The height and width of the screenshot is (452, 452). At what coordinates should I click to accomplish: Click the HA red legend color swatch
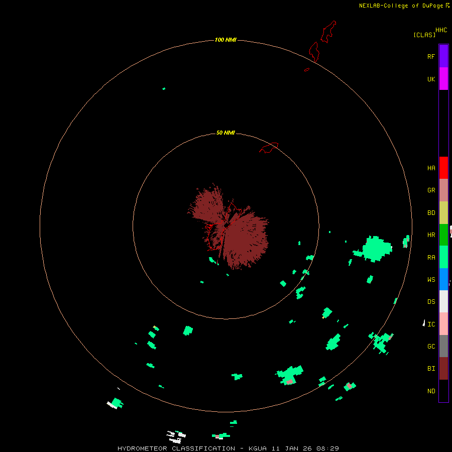coord(443,168)
